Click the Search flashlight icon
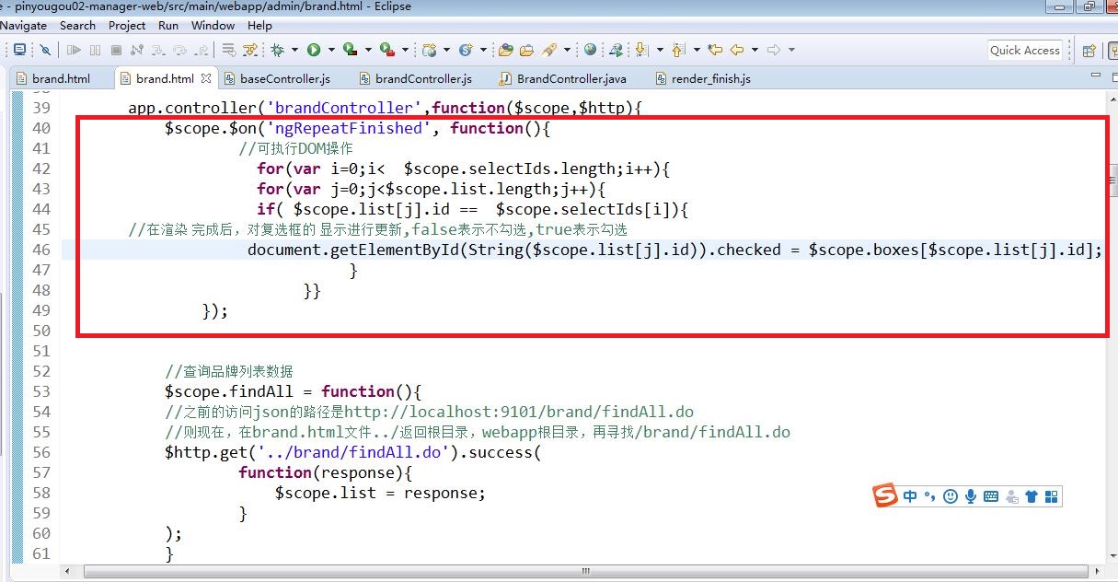The height and width of the screenshot is (582, 1118). click(548, 50)
